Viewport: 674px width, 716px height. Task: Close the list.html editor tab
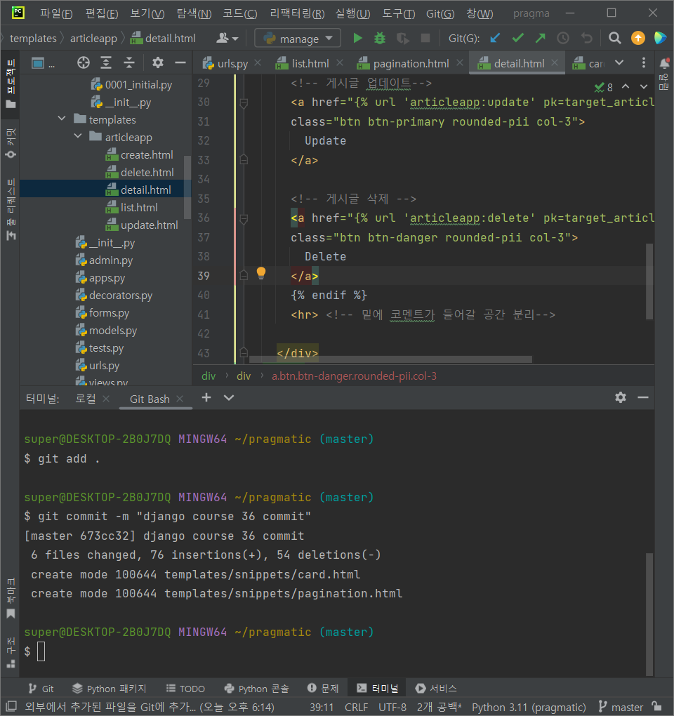339,62
